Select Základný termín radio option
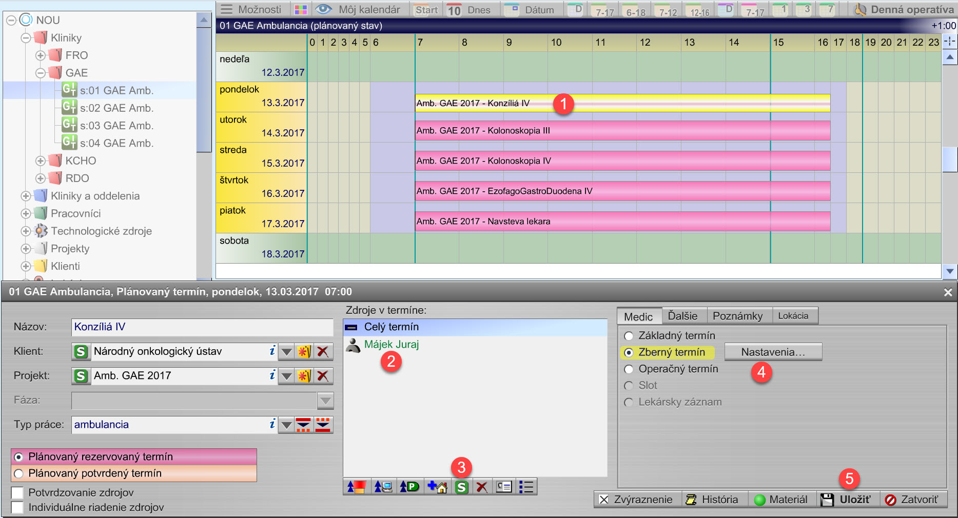The height and width of the screenshot is (518, 958). pos(629,336)
